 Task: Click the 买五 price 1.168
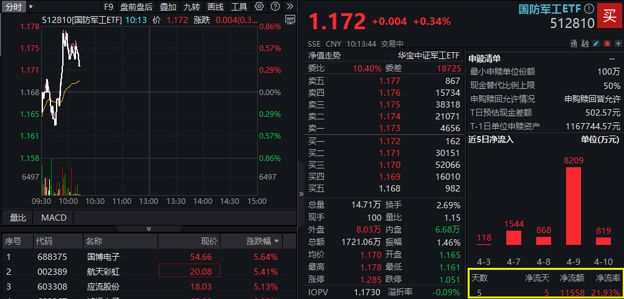tap(390, 188)
